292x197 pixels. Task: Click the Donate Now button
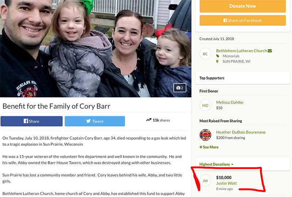(x=242, y=6)
